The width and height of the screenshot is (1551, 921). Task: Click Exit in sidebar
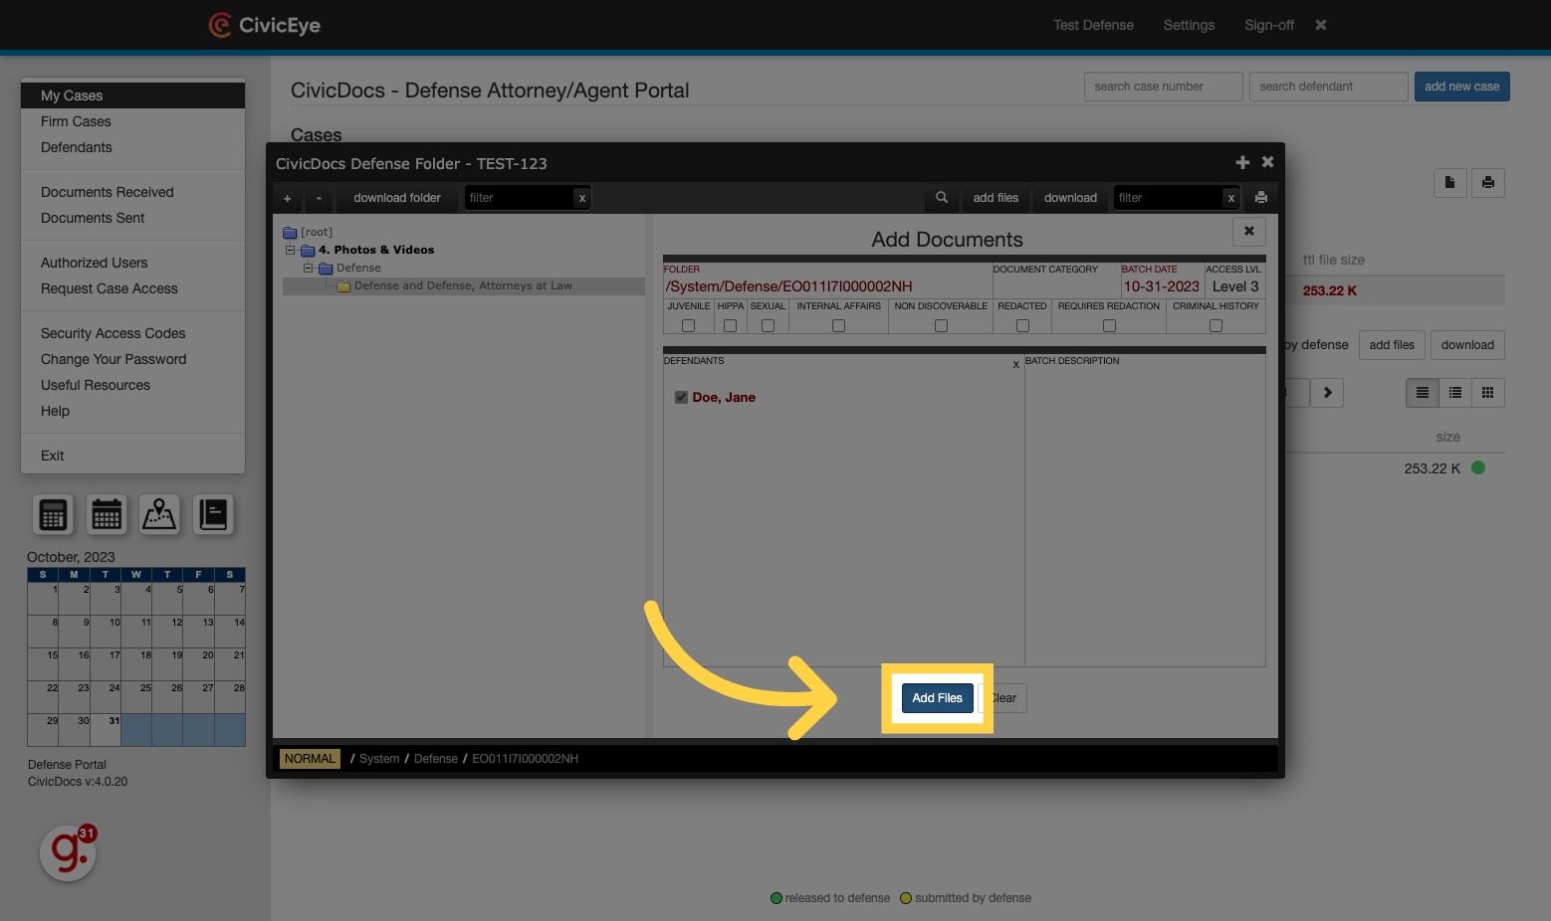tap(132, 456)
